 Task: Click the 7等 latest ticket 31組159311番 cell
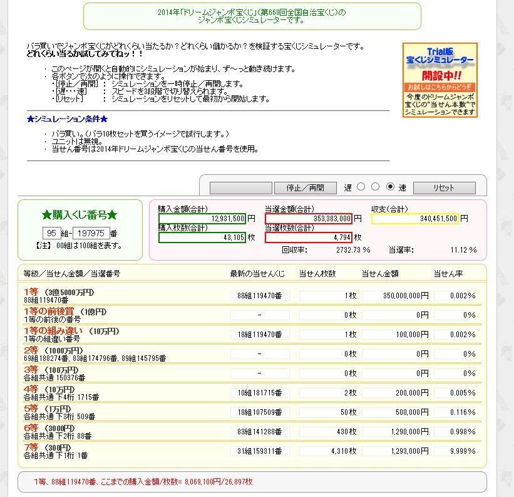260,451
